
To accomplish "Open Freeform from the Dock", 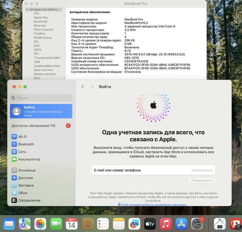I will (x=134, y=224).
